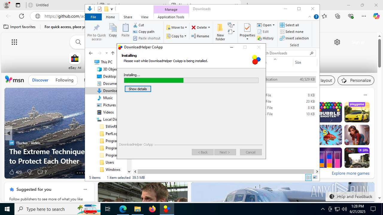383x215 pixels.
Task: Collapse the Explorer ribbon chevron
Action: (x=310, y=17)
